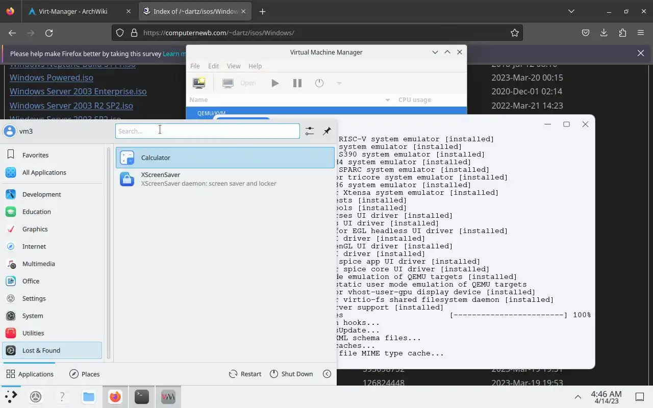The height and width of the screenshot is (408, 653).
Task: Expand the system tray hidden icons
Action: click(578, 397)
